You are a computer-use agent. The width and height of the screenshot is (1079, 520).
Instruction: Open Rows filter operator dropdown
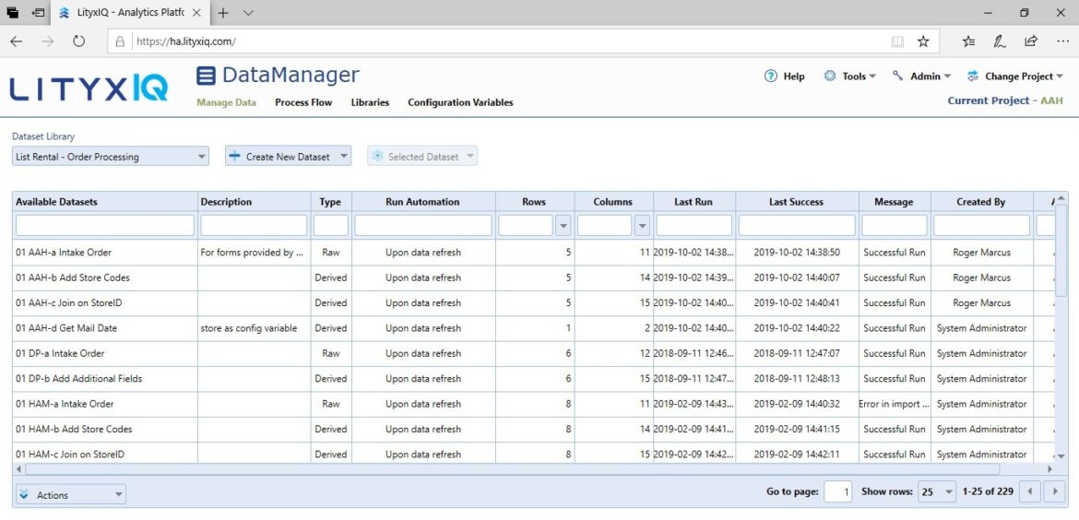point(563,226)
